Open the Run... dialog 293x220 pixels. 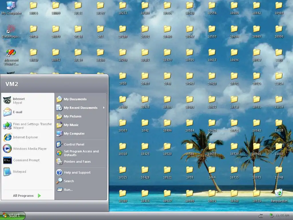(x=81, y=190)
